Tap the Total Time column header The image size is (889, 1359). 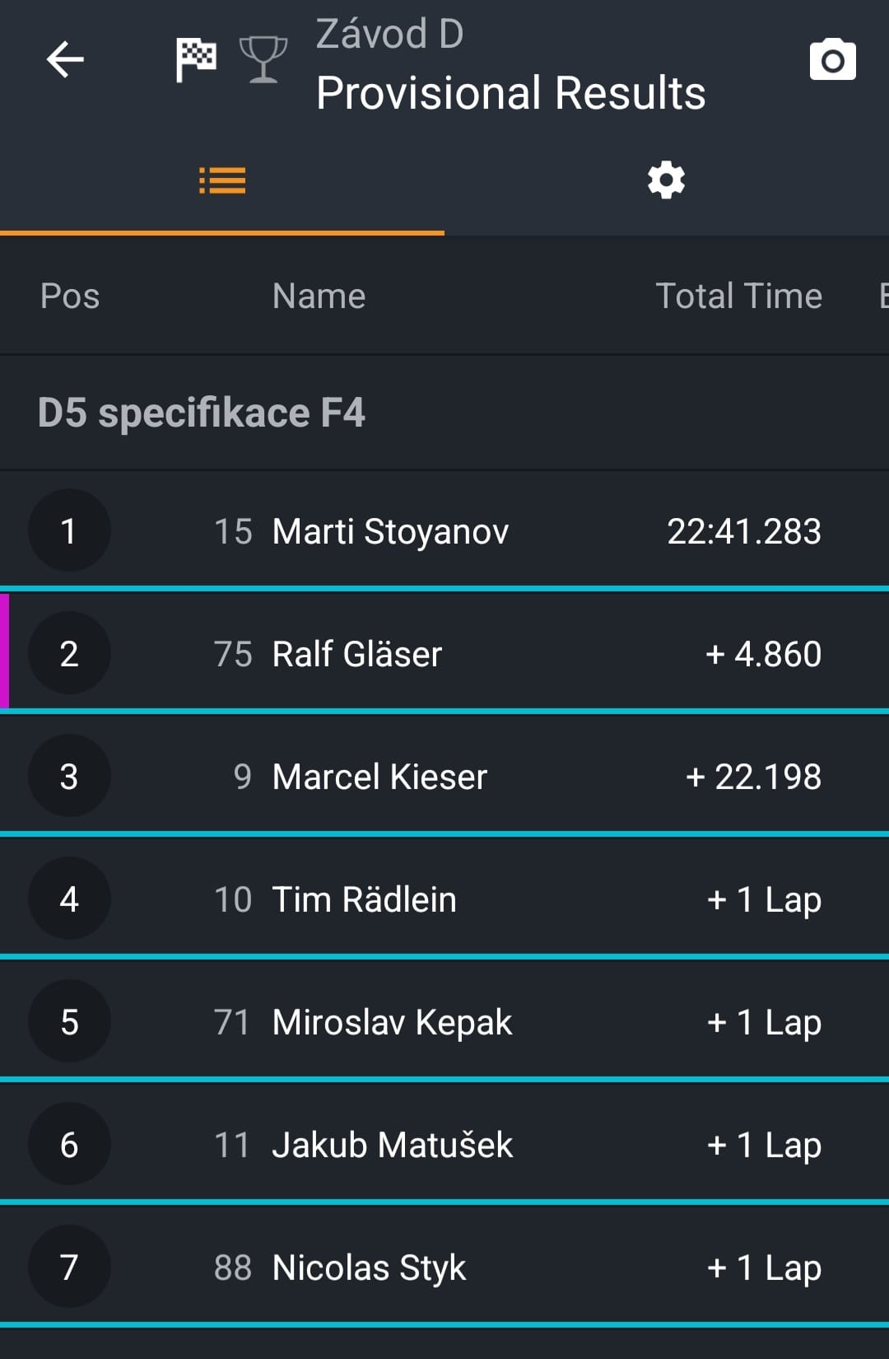pyautogui.click(x=738, y=297)
